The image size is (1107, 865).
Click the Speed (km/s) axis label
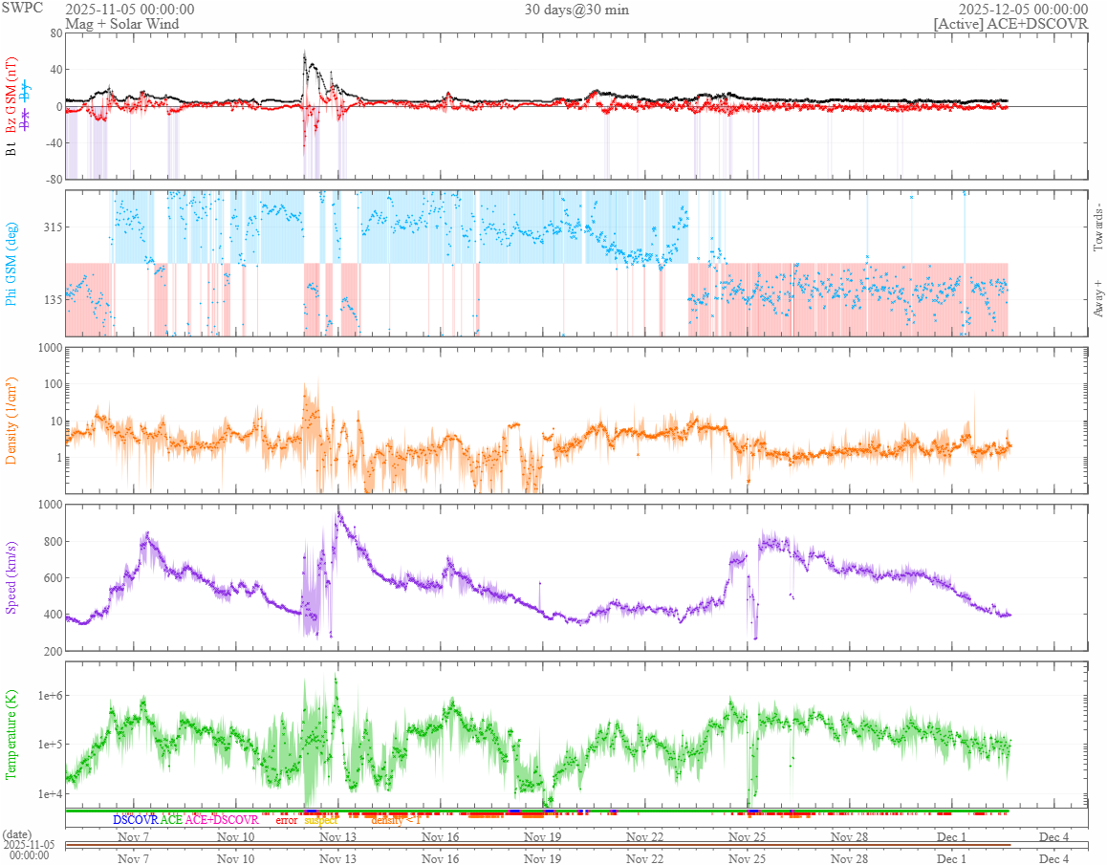[11, 577]
